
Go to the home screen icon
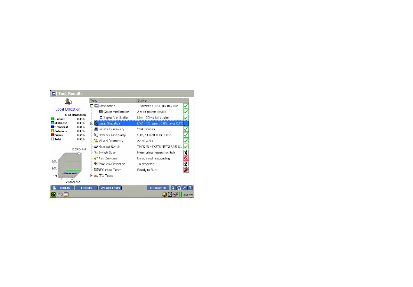point(179,188)
